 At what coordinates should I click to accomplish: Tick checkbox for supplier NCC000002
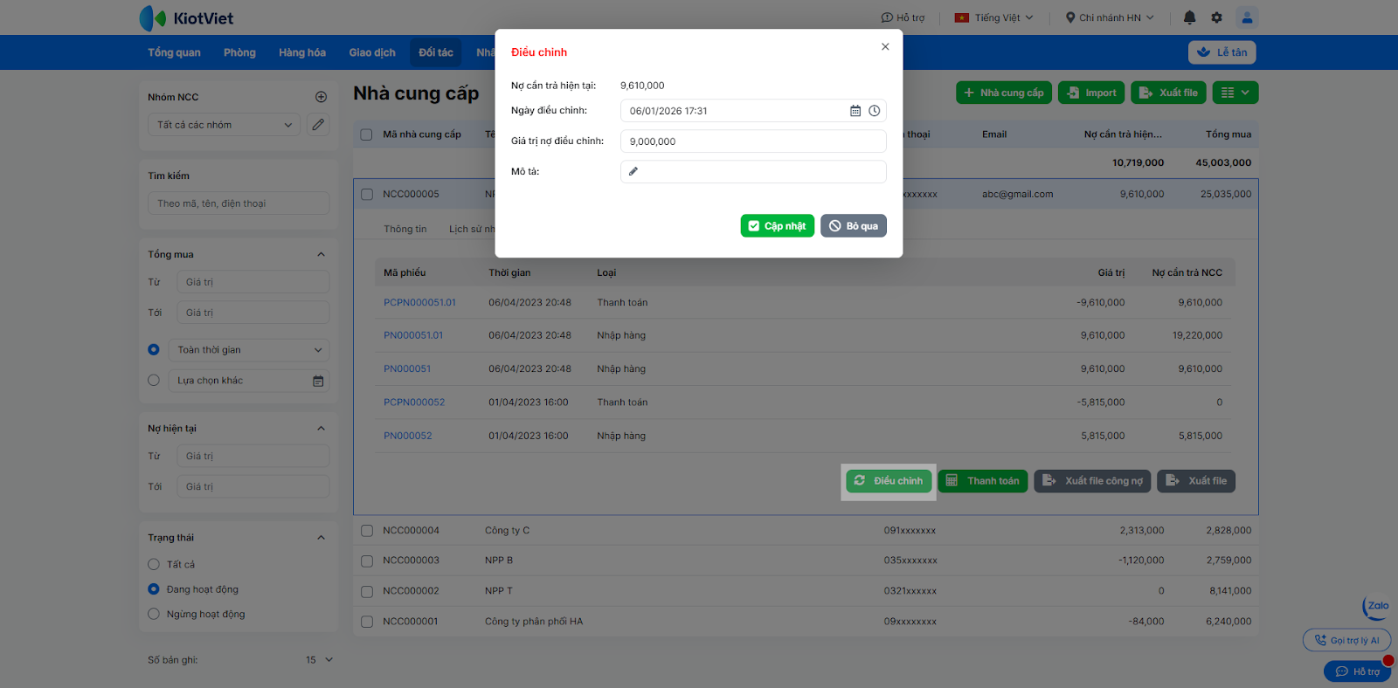(x=367, y=591)
